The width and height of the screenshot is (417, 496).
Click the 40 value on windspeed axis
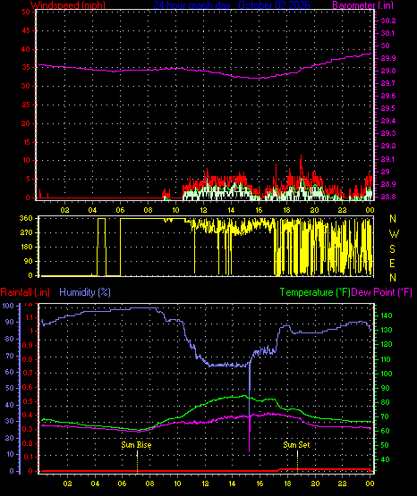26,49
